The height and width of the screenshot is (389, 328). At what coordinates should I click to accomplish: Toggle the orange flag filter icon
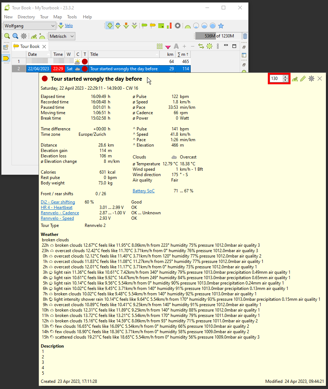tap(152, 26)
